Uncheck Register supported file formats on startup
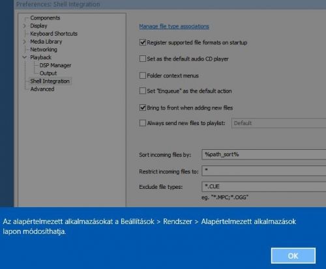Viewport: 326px width, 269px height. [143, 42]
